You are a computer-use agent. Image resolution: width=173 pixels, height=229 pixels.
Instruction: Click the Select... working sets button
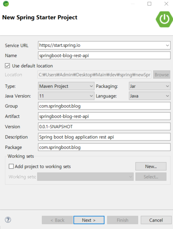(151, 177)
